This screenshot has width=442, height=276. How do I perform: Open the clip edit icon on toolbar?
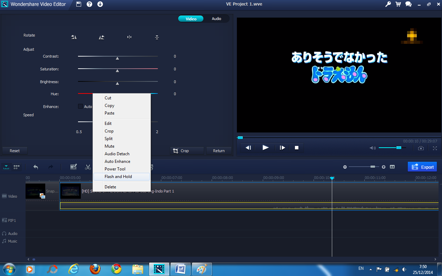coord(74,167)
